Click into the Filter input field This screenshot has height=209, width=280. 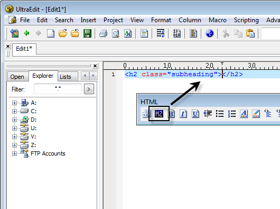tap(58, 89)
